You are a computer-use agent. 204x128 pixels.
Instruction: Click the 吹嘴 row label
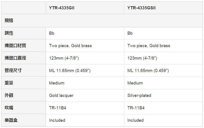[9, 108]
